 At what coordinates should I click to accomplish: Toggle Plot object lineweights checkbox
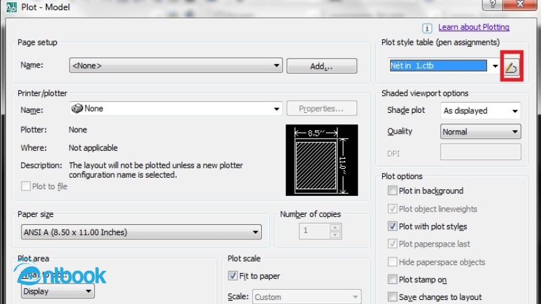pos(392,209)
